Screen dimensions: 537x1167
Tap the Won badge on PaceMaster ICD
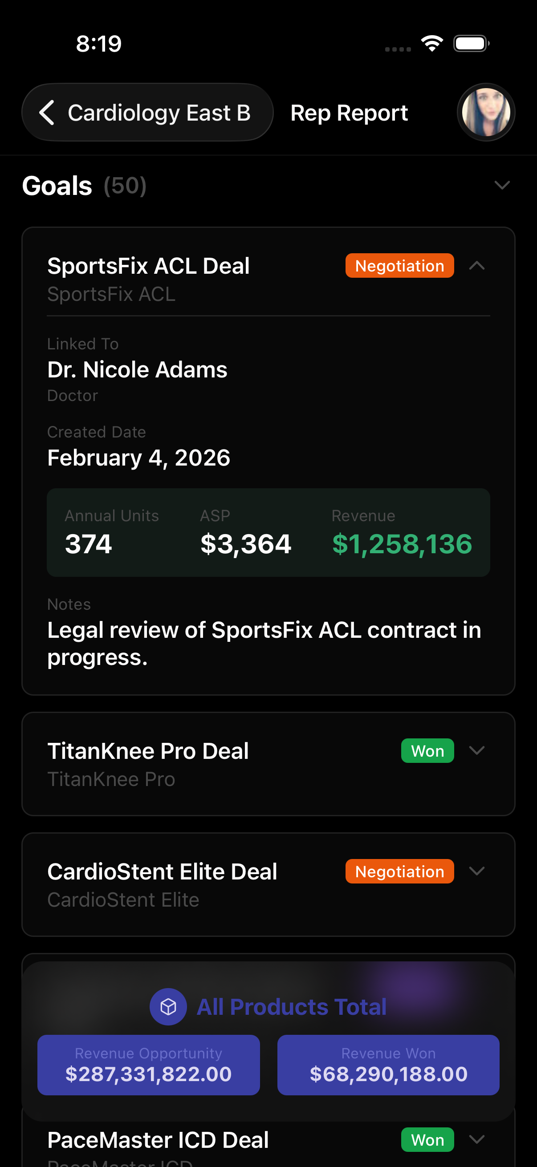coord(427,1139)
